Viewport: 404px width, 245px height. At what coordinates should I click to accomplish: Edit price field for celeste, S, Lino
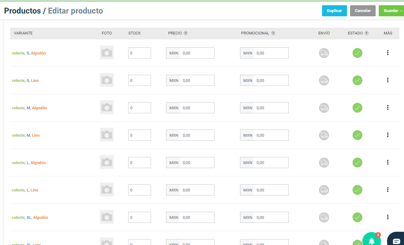pyautogui.click(x=190, y=80)
